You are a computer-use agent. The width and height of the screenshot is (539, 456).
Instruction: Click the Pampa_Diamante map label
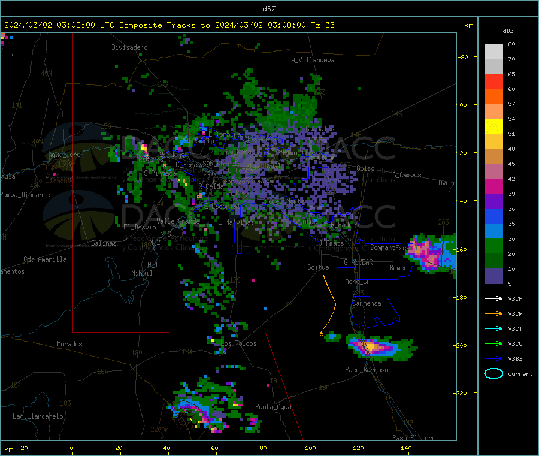(25, 195)
